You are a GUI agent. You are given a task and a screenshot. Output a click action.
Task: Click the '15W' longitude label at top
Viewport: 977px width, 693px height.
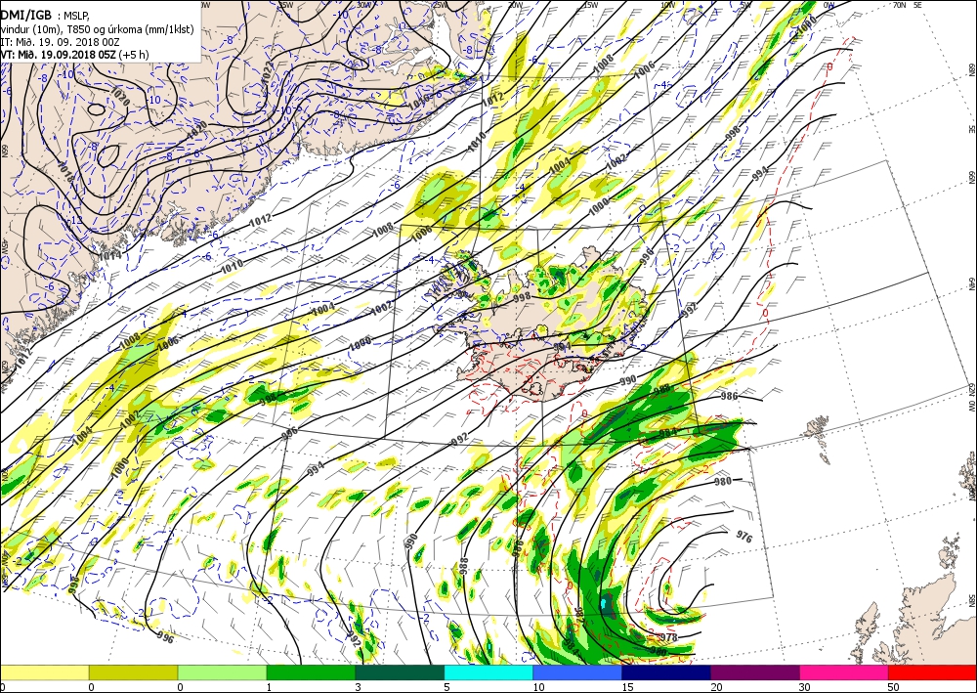click(589, 5)
